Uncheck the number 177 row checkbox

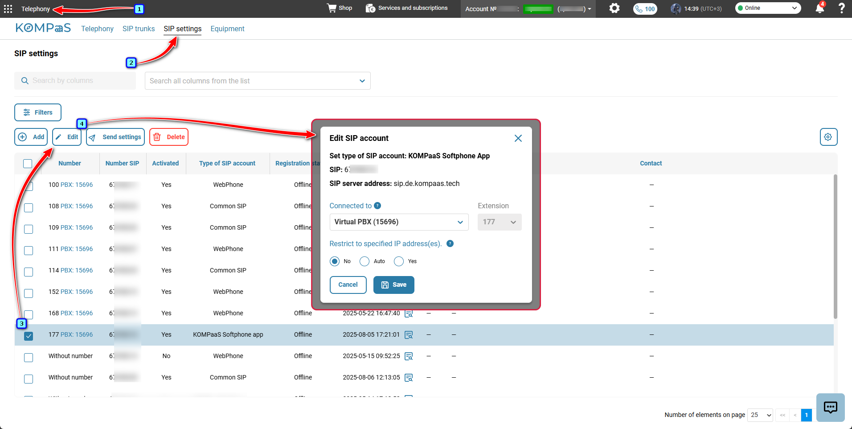coord(29,336)
